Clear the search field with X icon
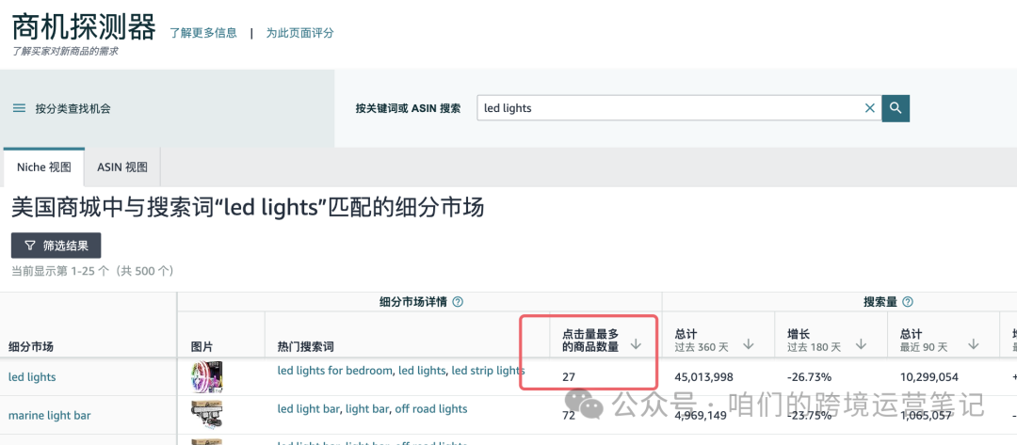Viewport: 1017px width, 445px height. click(870, 108)
